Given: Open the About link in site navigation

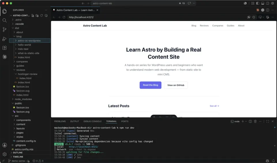Looking at the screenshot, I should [241, 26].
